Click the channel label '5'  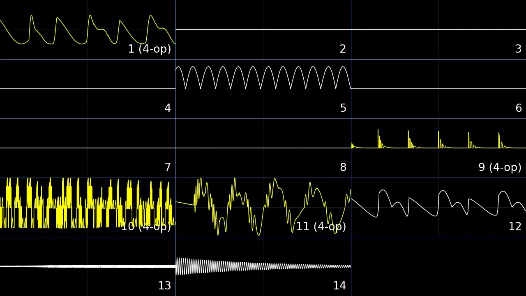click(x=343, y=109)
